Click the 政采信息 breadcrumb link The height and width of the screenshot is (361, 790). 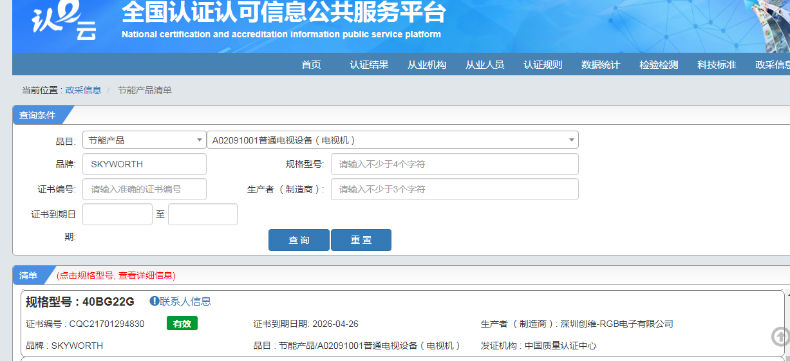click(x=83, y=90)
